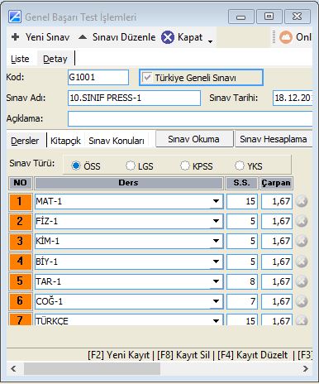
Task: Click the NO column header
Action: click(x=20, y=183)
